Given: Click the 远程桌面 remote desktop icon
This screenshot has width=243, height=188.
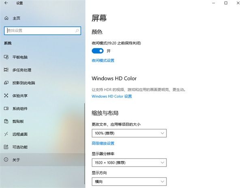Looking at the screenshot, I should pyautogui.click(x=6, y=134).
